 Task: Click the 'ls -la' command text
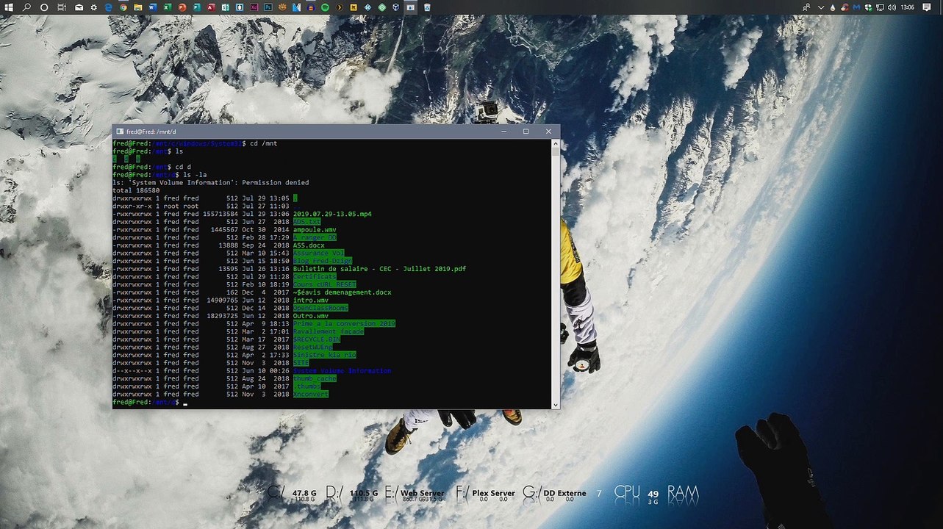pyautogui.click(x=195, y=175)
